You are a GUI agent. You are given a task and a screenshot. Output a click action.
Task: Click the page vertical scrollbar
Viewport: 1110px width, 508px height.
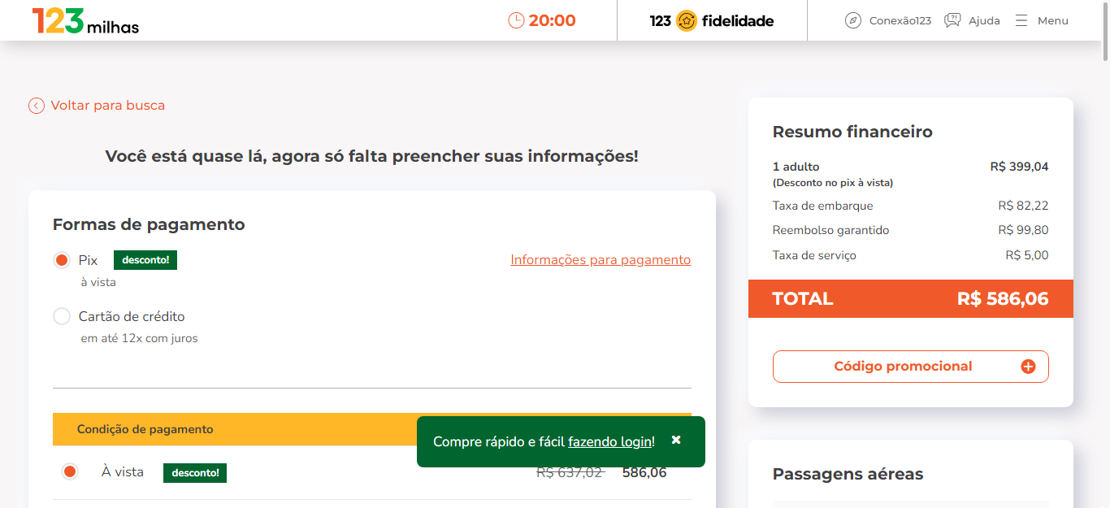[x=1105, y=254]
